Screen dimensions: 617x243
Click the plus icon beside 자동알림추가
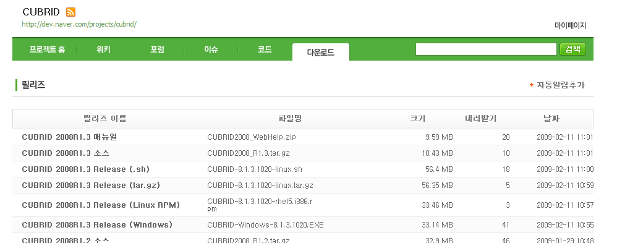tap(532, 85)
